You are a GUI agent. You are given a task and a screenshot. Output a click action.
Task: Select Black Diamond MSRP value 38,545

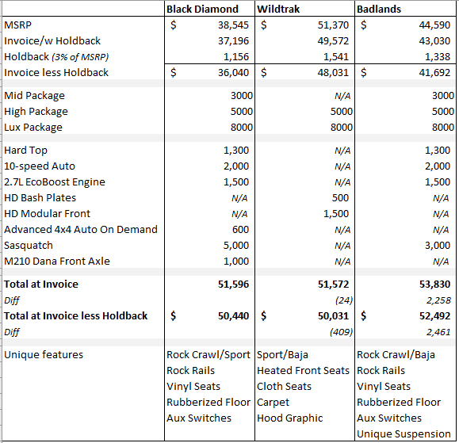(233, 25)
